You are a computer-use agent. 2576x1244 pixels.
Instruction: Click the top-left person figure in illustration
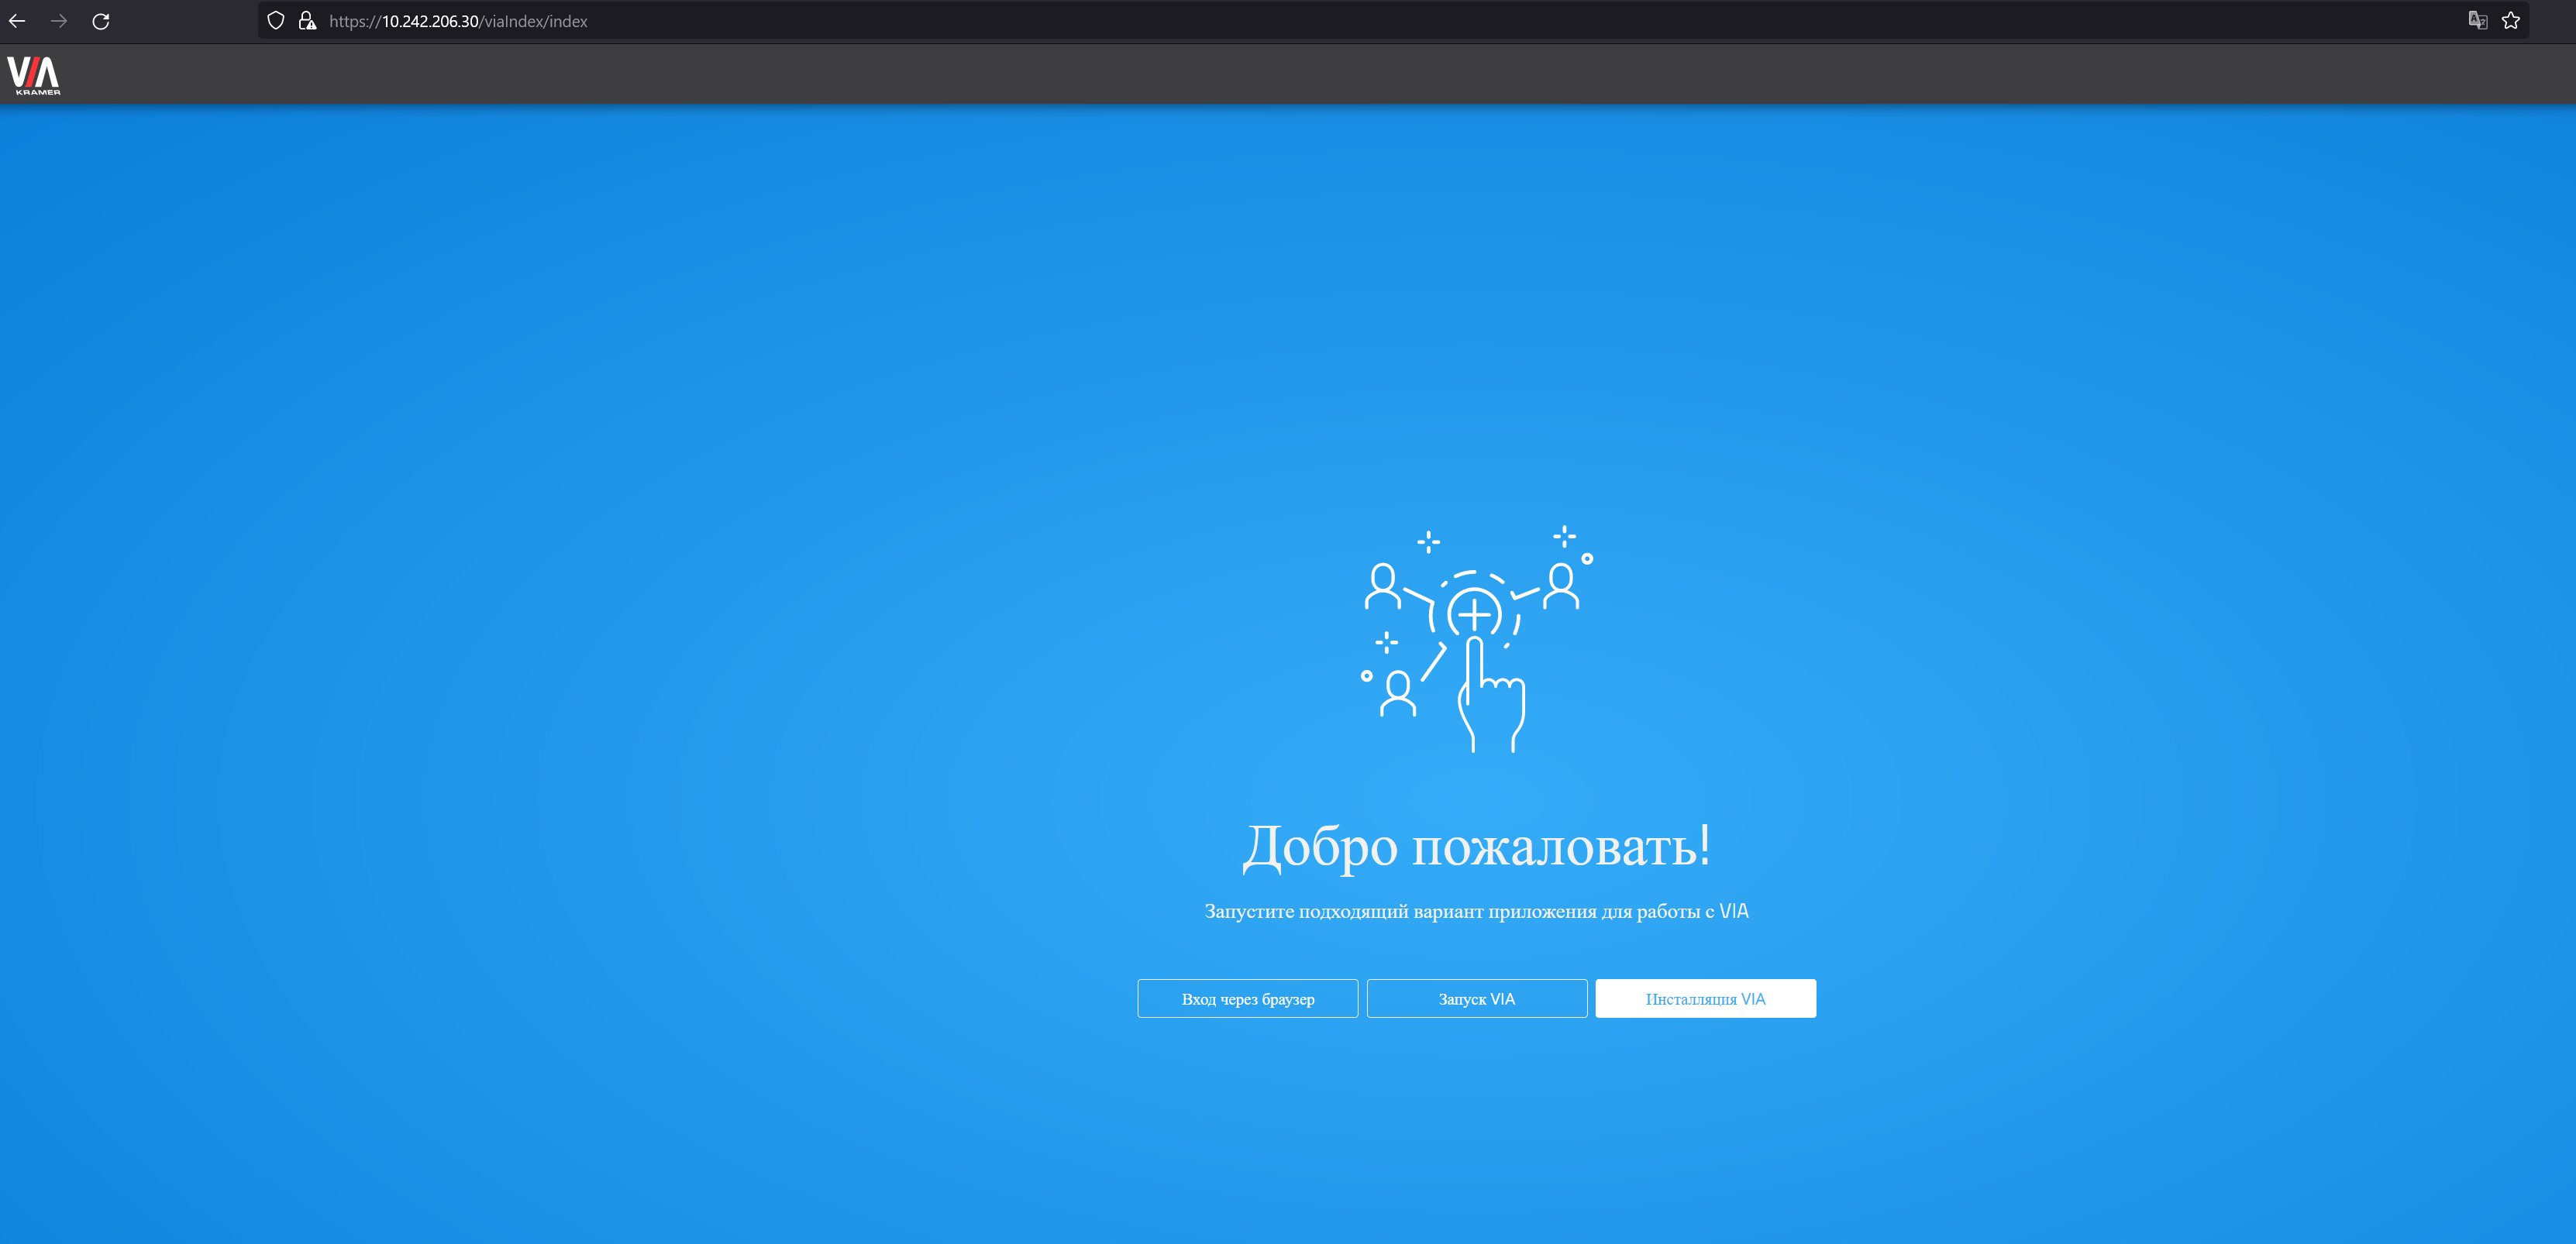1383,586
